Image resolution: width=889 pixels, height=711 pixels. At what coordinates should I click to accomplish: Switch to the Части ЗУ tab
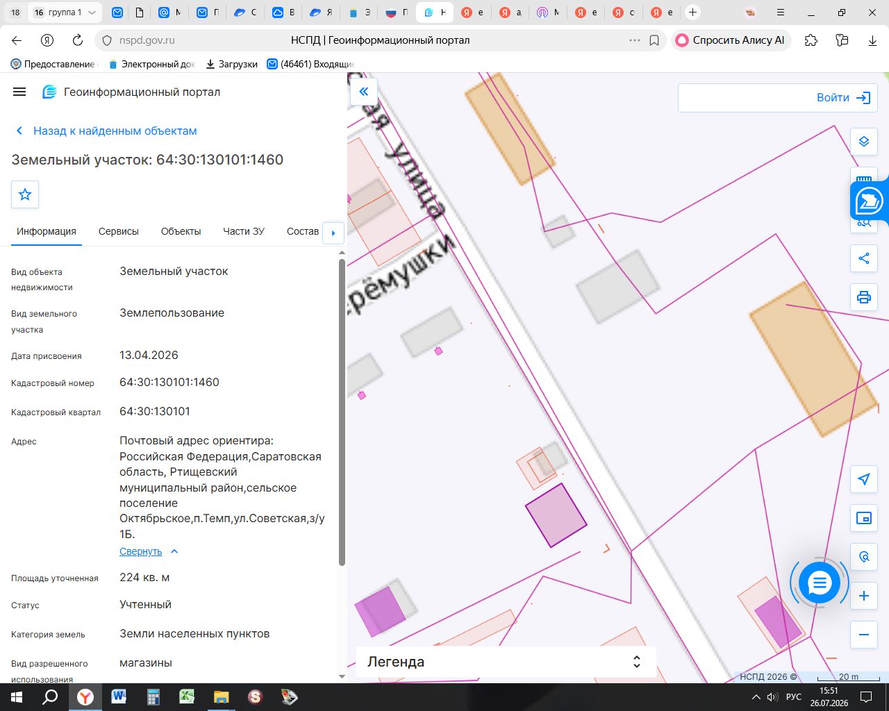(244, 231)
